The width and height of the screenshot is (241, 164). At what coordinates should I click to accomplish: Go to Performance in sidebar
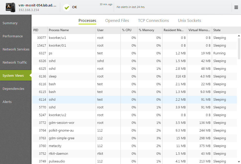[16, 36]
